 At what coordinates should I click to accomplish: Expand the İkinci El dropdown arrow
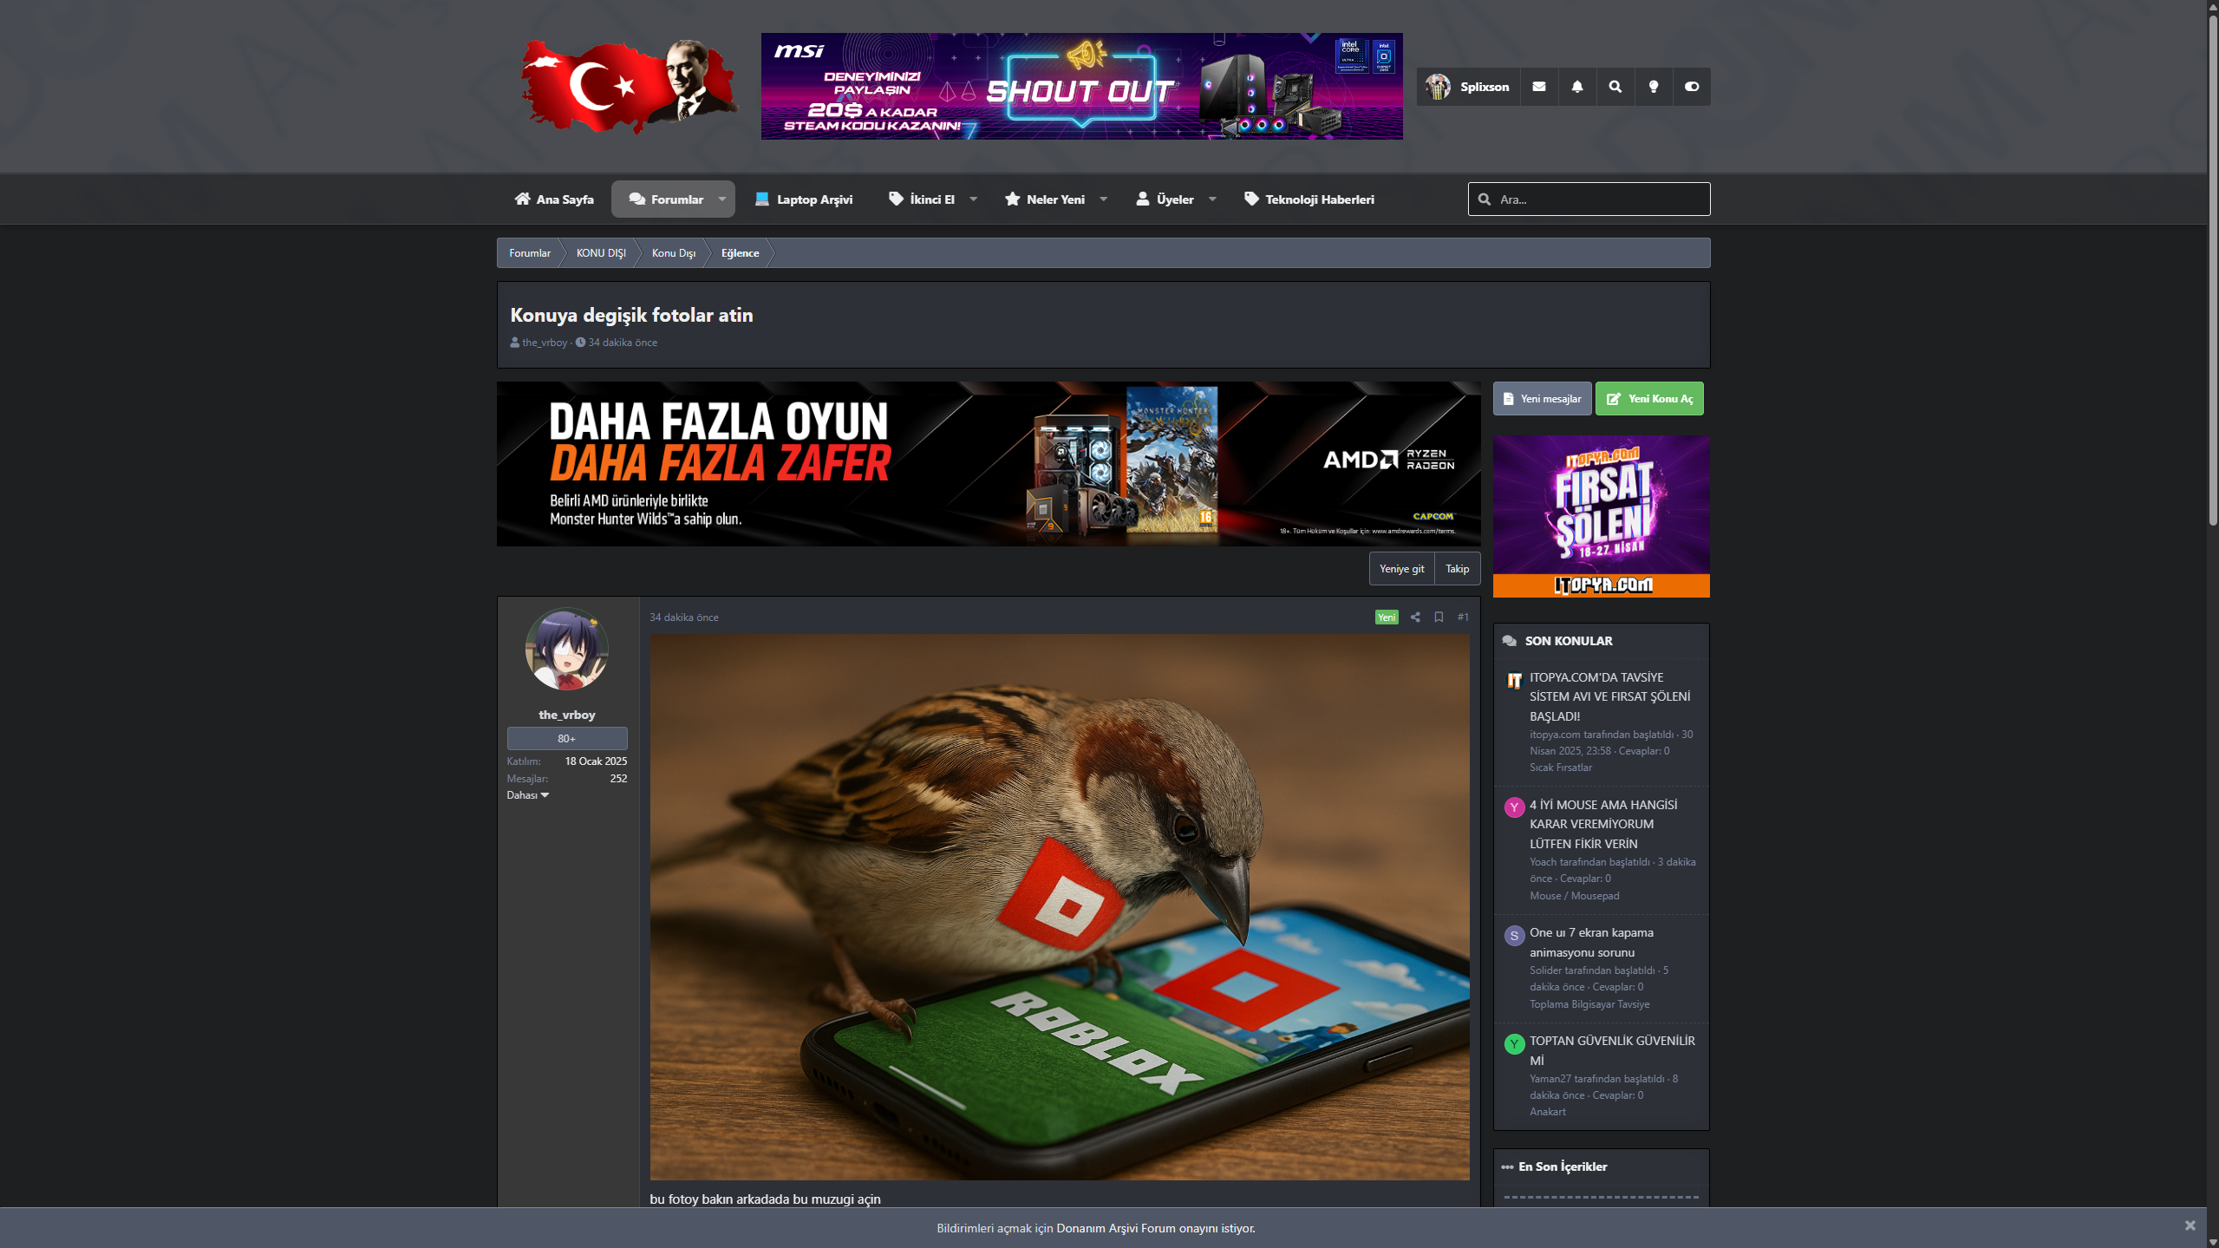973,199
